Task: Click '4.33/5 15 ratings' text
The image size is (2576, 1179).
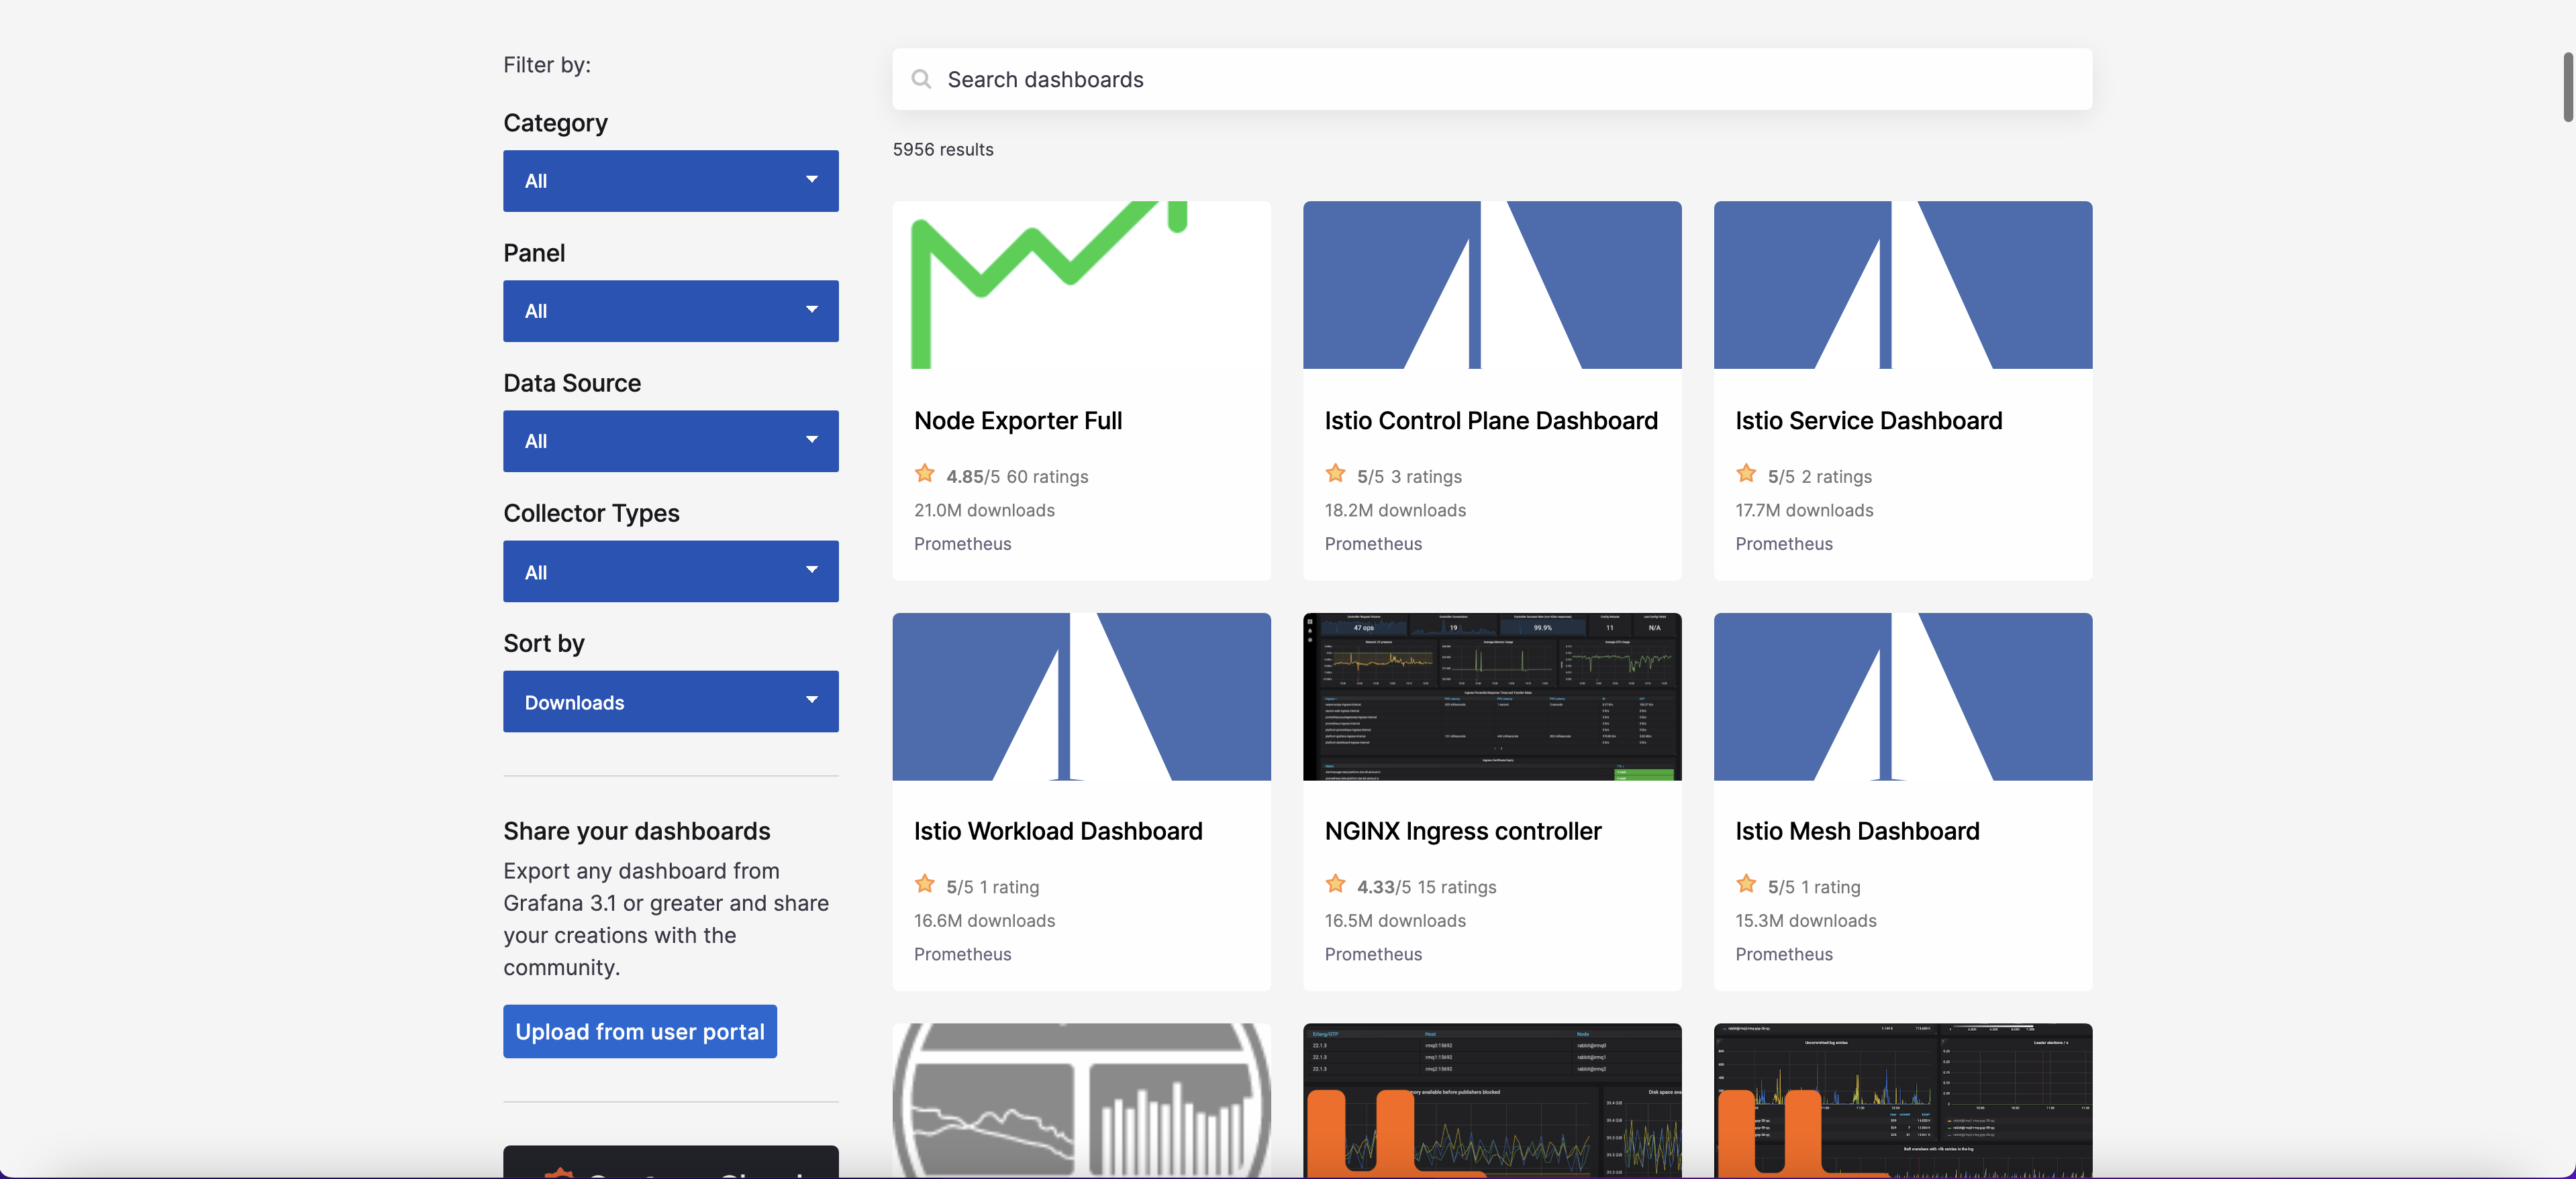Action: [x=1426, y=886]
